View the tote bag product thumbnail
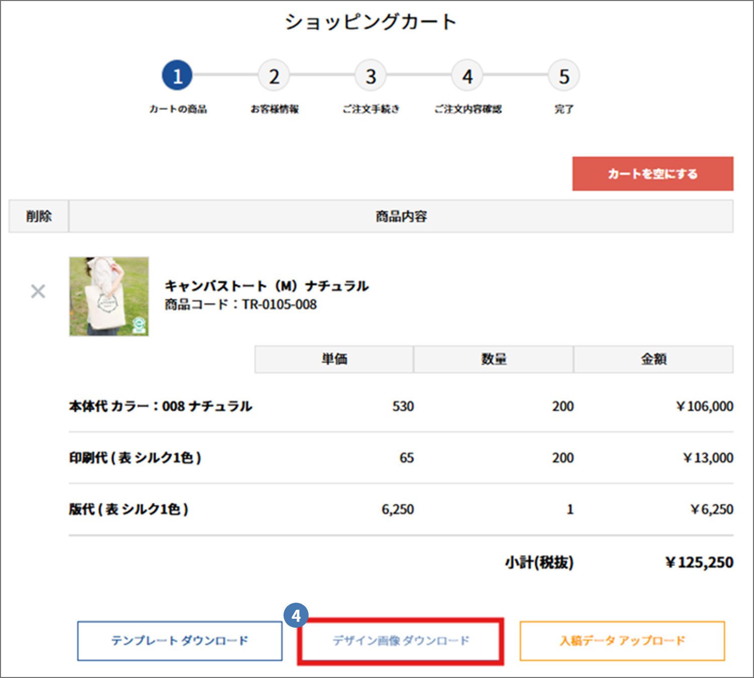754x678 pixels. click(x=110, y=296)
